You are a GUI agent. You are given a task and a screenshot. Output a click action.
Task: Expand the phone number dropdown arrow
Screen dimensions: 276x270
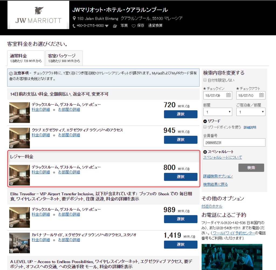click(x=106, y=26)
